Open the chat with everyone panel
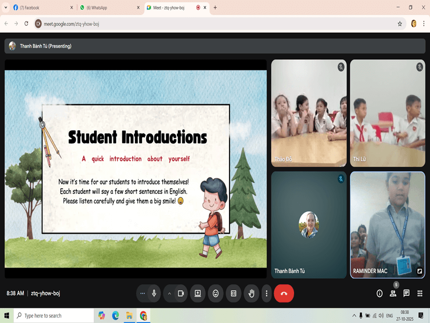Image resolution: width=430 pixels, height=323 pixels. pos(406,293)
